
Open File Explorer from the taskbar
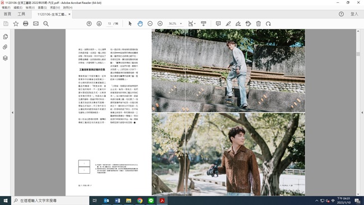[x=129, y=201]
